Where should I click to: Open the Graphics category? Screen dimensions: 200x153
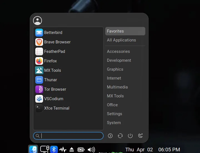coord(125,69)
